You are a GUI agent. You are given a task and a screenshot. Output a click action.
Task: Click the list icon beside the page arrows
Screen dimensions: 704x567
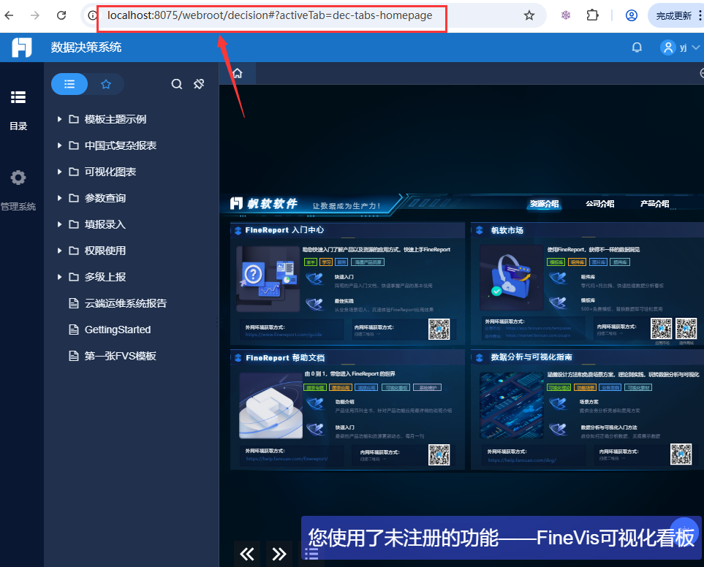311,554
